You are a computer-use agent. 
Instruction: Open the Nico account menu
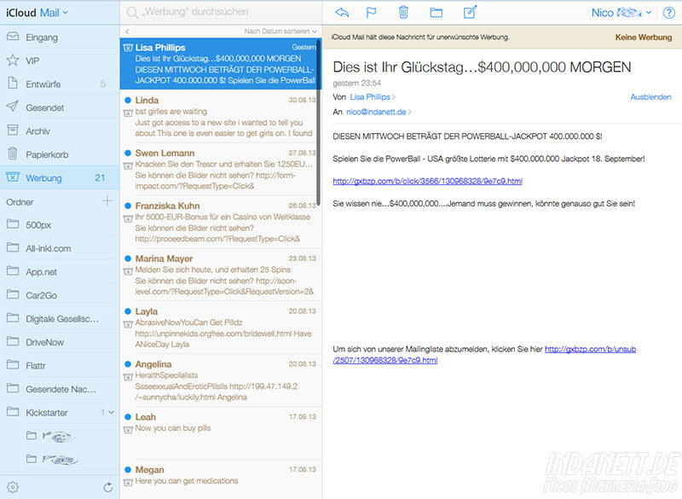(621, 13)
